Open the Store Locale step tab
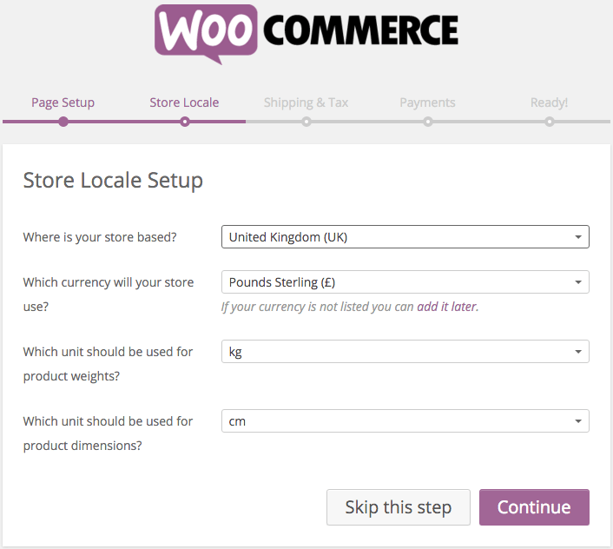Screen dimensions: 613x549 click(184, 103)
